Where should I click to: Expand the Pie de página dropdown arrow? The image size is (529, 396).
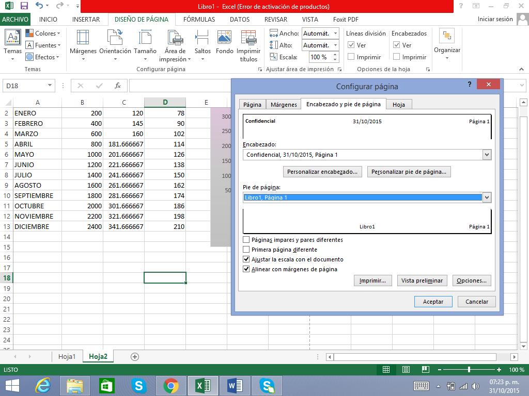click(x=486, y=197)
